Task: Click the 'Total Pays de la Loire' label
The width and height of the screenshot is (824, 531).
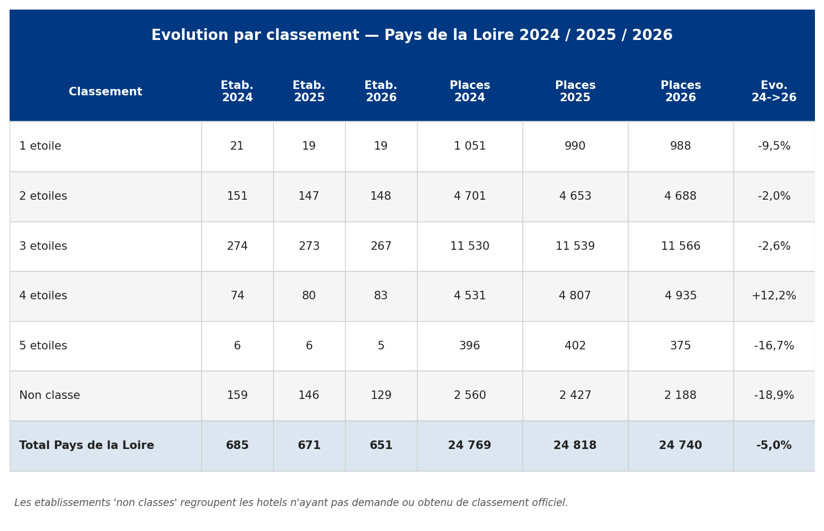Action: [87, 446]
